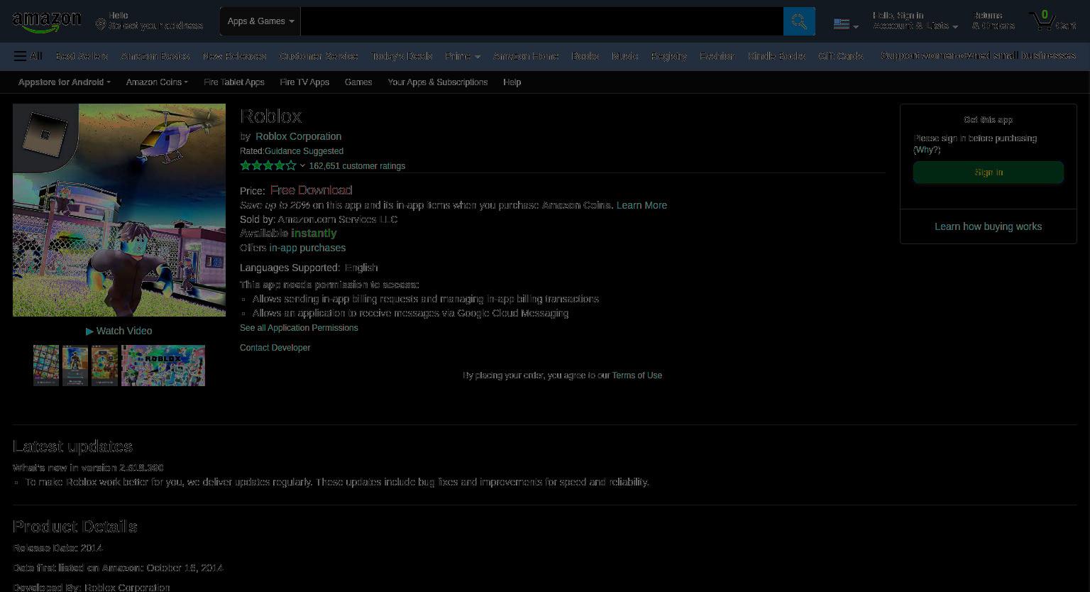Open the Help tab
The image size is (1090, 592).
(x=512, y=82)
